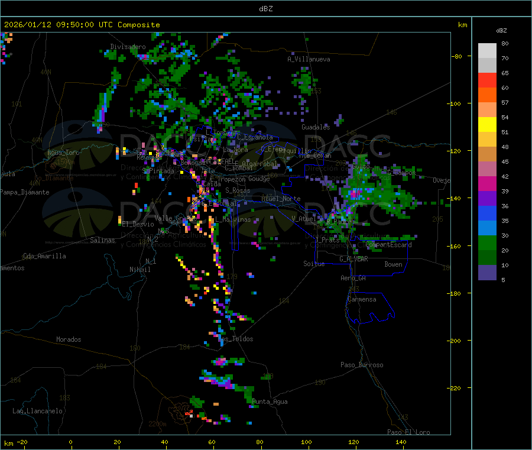The image size is (532, 450).
Task: Click the Morados map label
Action: pyautogui.click(x=69, y=339)
